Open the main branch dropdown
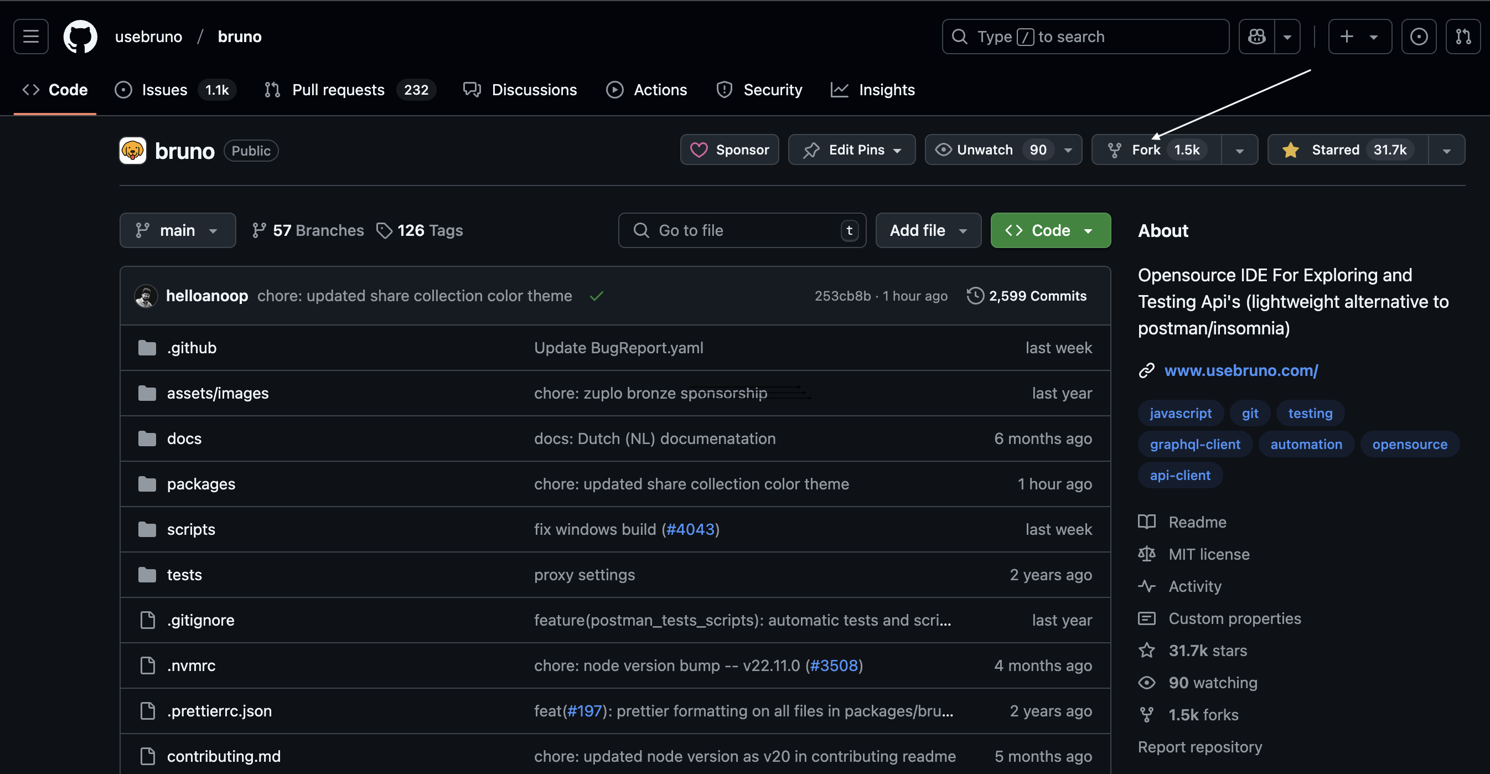The height and width of the screenshot is (774, 1490). (x=177, y=230)
